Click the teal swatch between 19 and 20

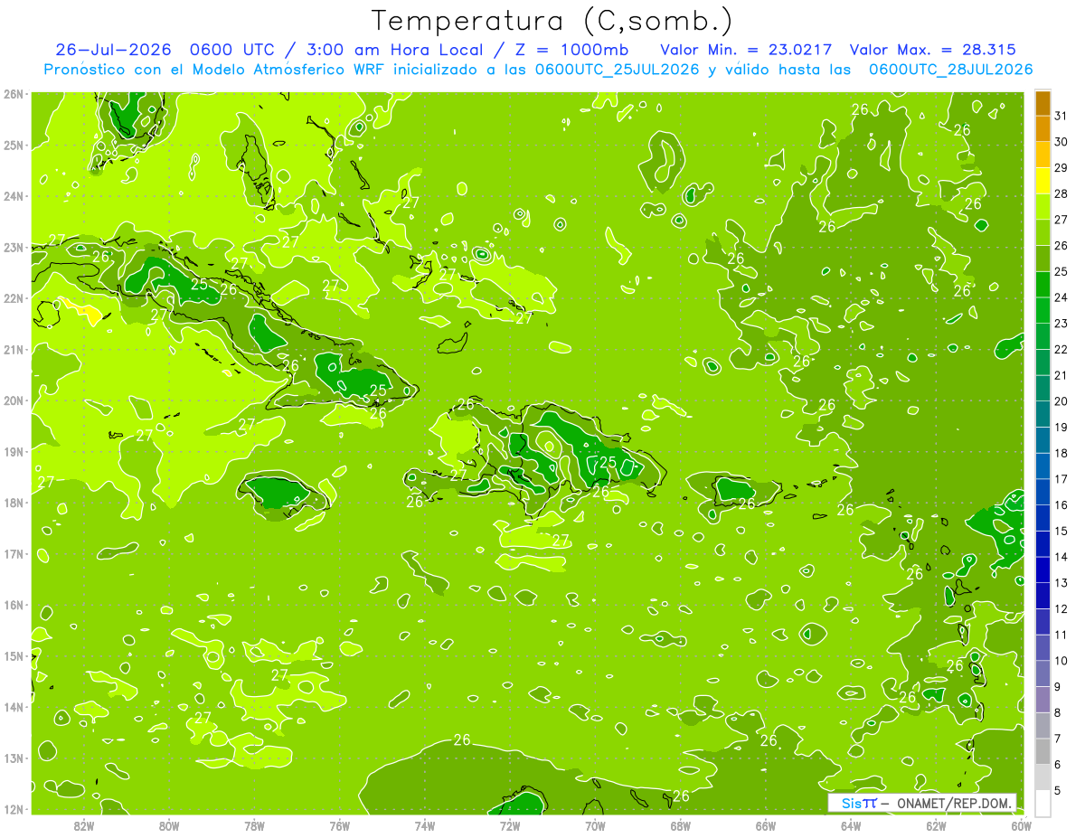[x=1043, y=414]
